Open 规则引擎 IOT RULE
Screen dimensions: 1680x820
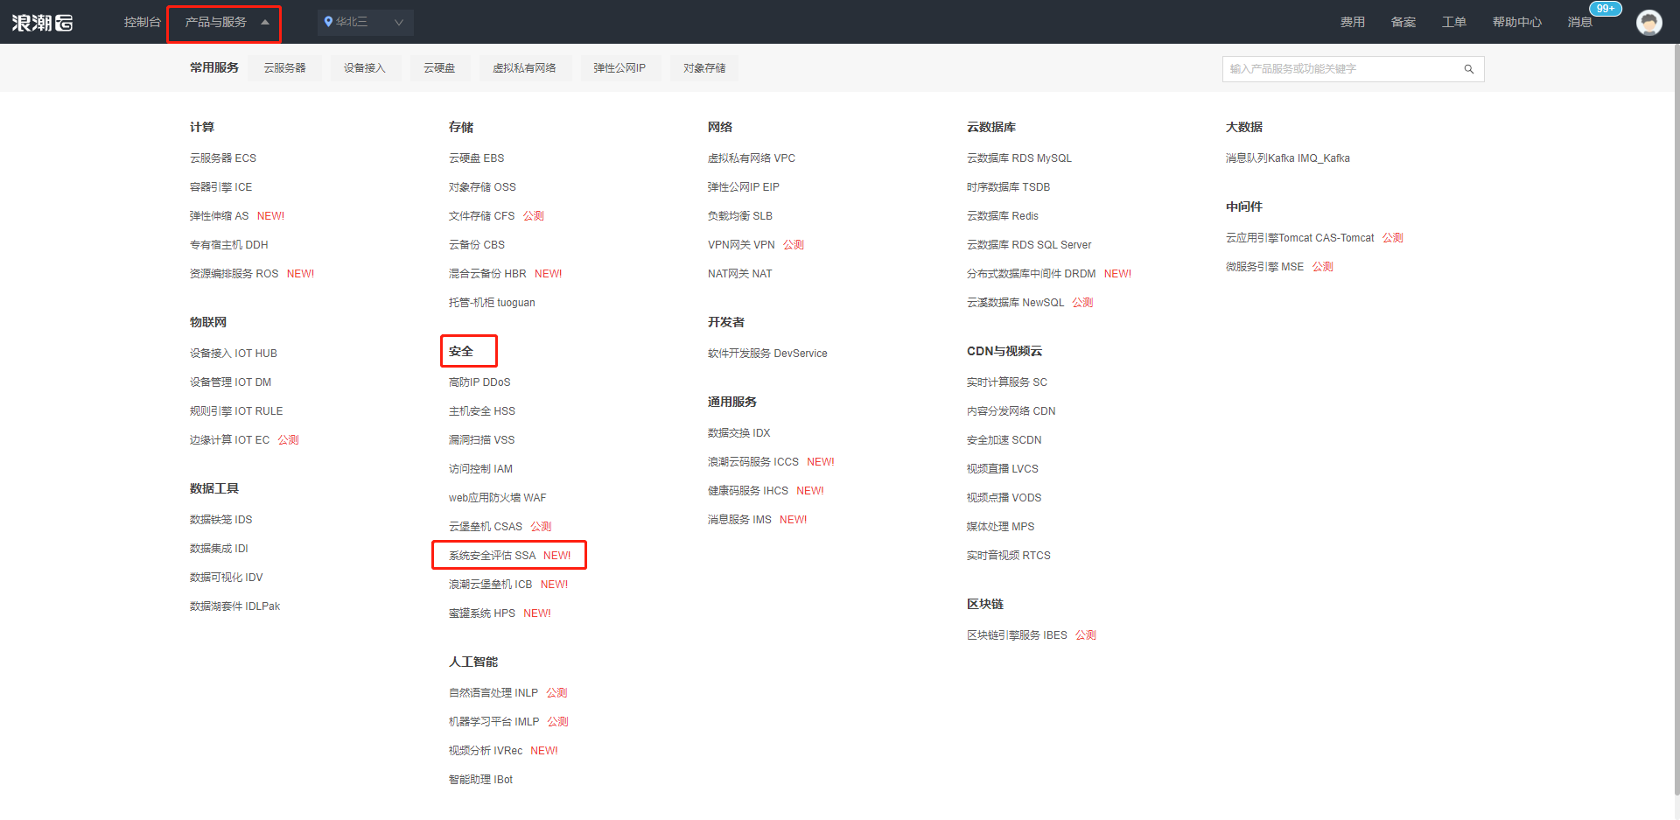[x=236, y=411]
